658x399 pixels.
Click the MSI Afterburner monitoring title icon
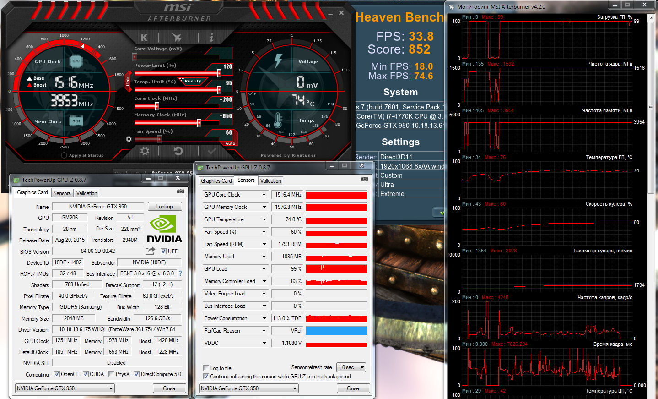coord(451,6)
